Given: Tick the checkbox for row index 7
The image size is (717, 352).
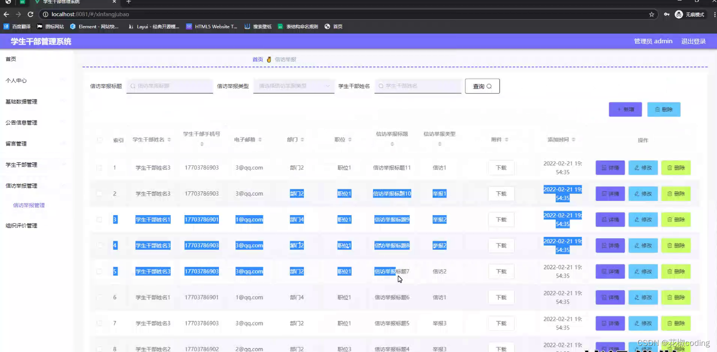Looking at the screenshot, I should (x=100, y=323).
